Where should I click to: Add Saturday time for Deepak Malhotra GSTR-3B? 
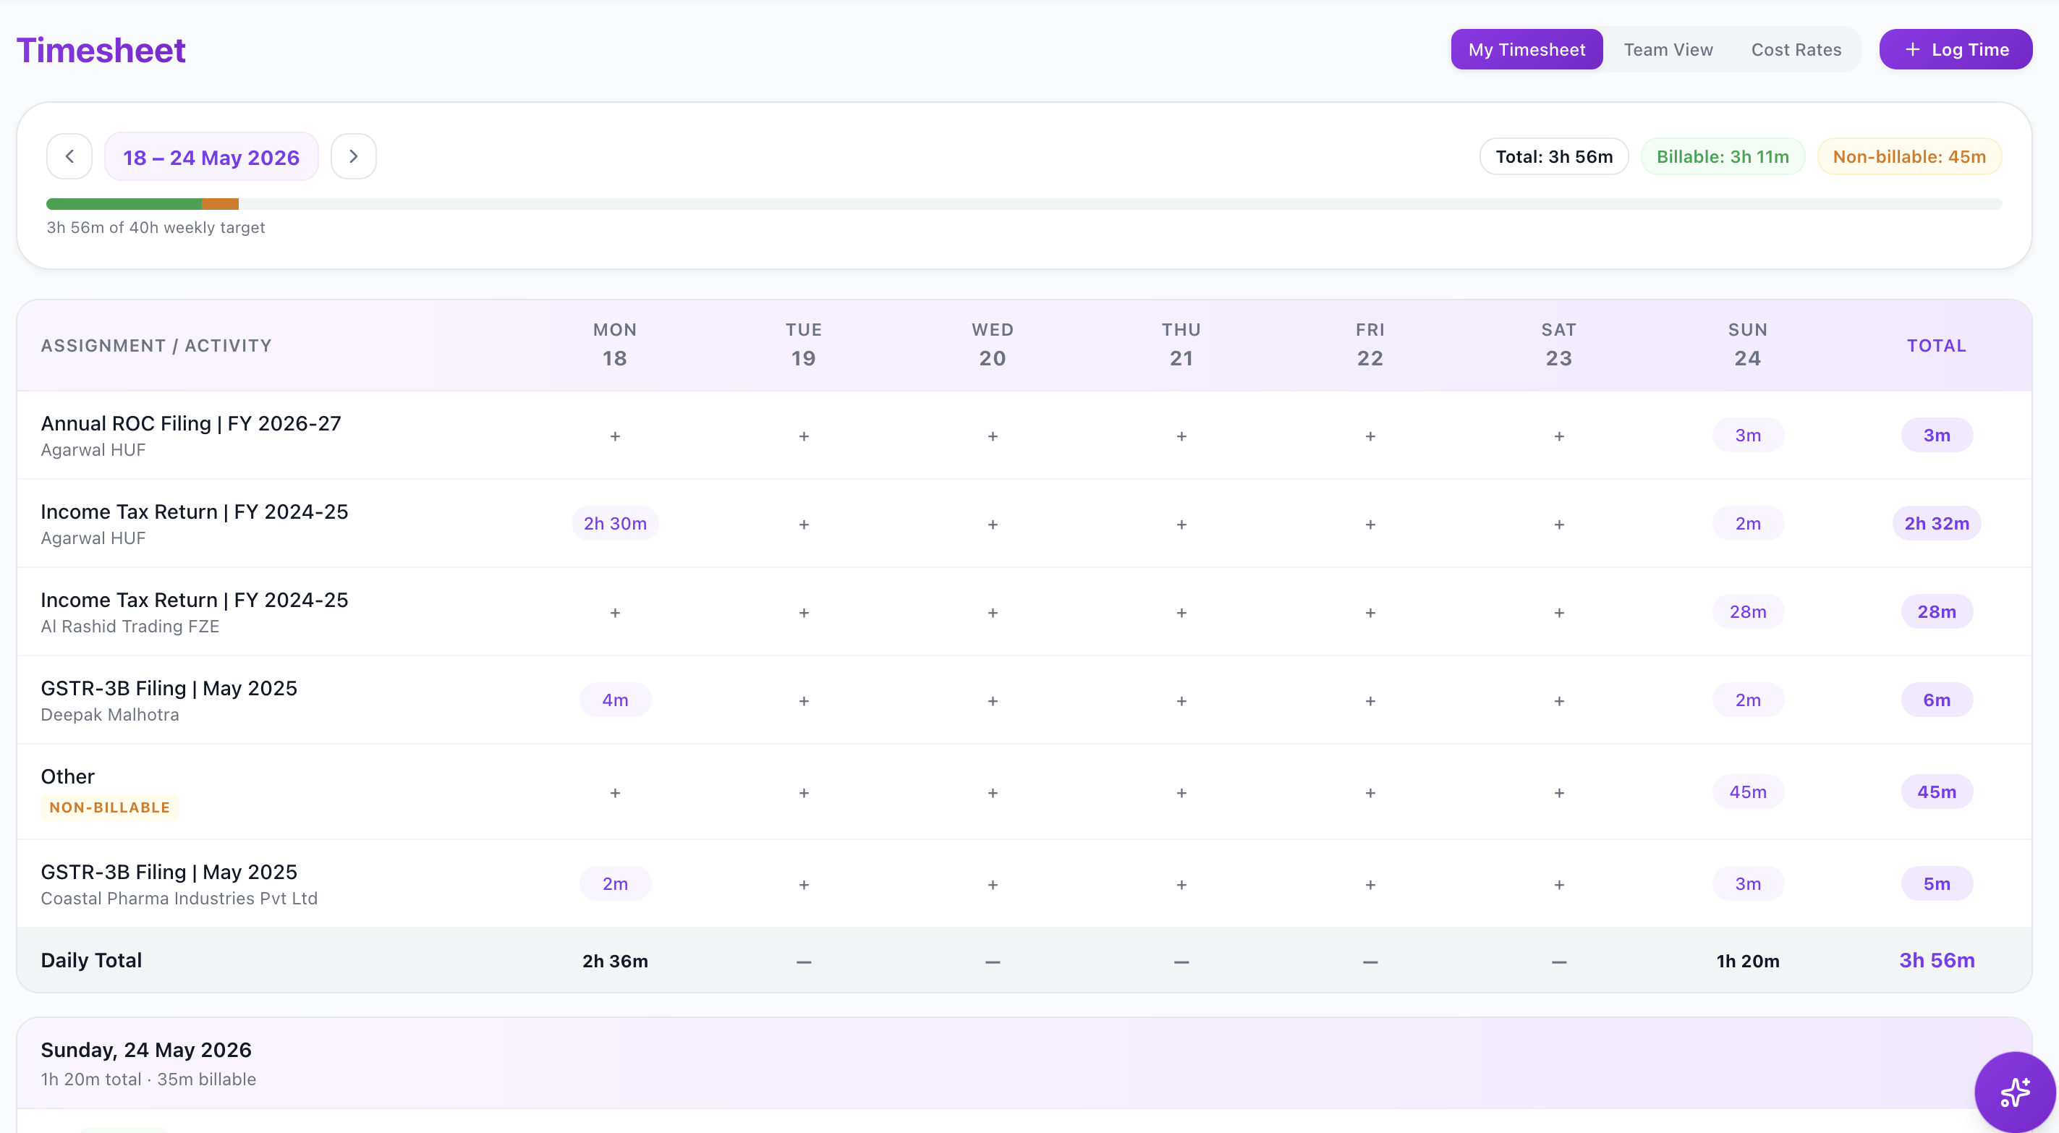pos(1558,700)
